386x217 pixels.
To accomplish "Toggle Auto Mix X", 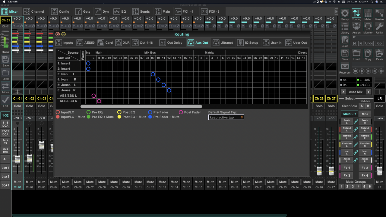I will click(x=343, y=92).
